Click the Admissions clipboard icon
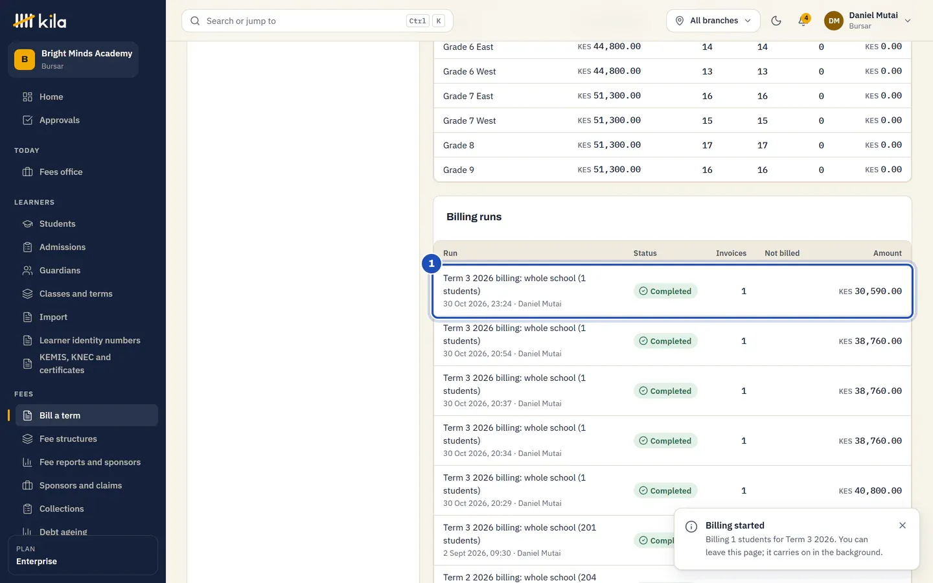 pos(27,247)
